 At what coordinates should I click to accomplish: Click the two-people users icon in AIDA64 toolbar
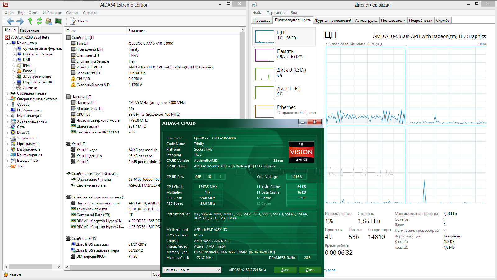pos(49,21)
